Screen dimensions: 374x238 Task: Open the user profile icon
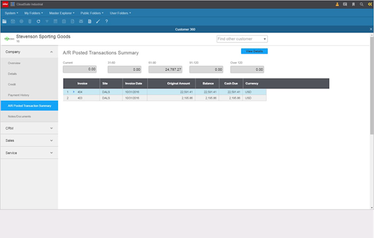tap(337, 4)
